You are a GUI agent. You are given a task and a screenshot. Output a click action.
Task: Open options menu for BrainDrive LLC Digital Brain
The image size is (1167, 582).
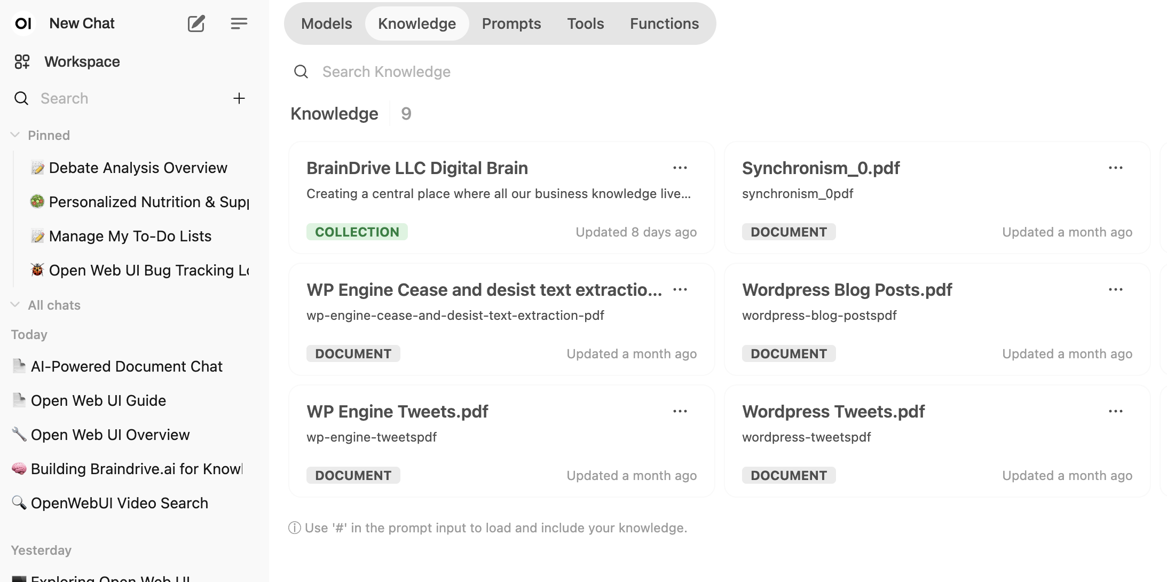click(x=680, y=168)
